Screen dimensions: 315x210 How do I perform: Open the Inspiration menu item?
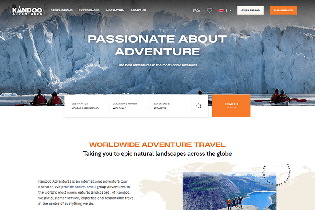[x=115, y=10]
